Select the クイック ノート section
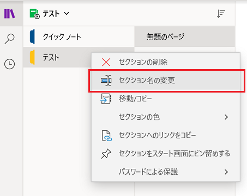Viewport: 247px width, 196px height. point(79,36)
